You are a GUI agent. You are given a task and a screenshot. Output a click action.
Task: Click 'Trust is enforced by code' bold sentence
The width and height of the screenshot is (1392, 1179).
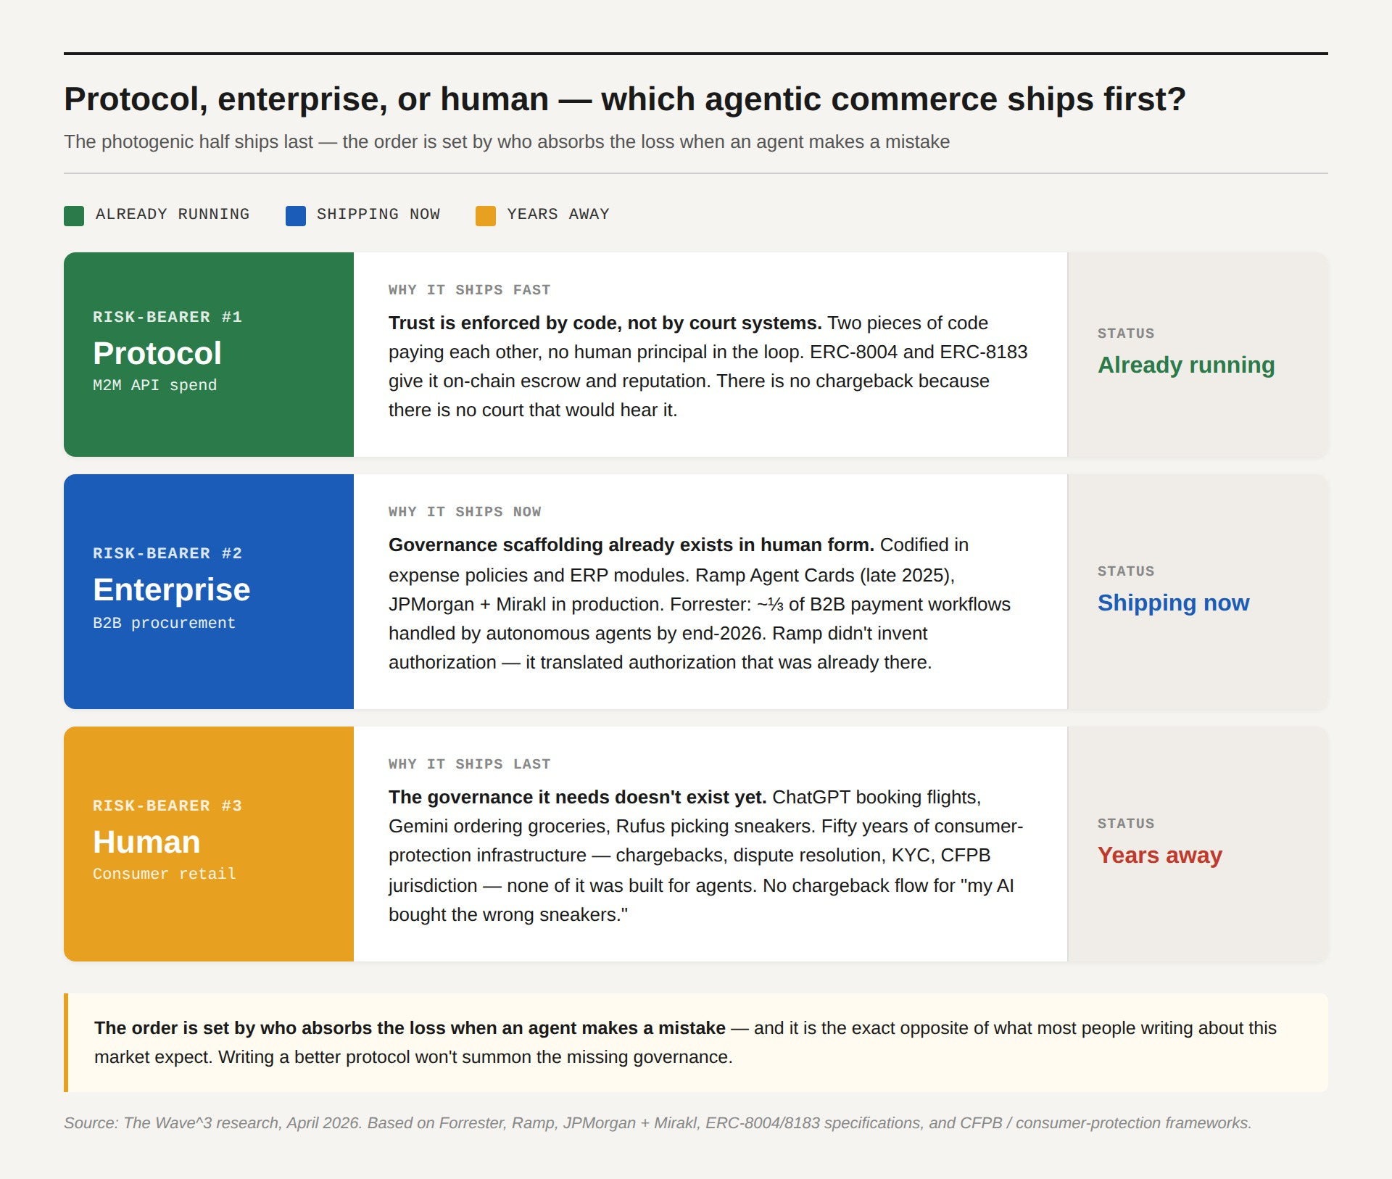pyautogui.click(x=605, y=323)
